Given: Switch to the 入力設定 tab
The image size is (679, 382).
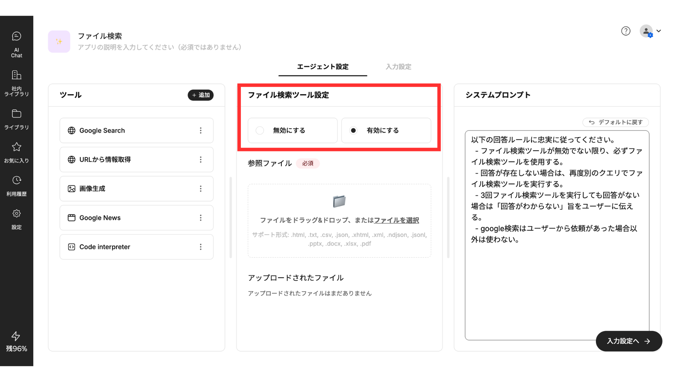Looking at the screenshot, I should click(x=398, y=67).
